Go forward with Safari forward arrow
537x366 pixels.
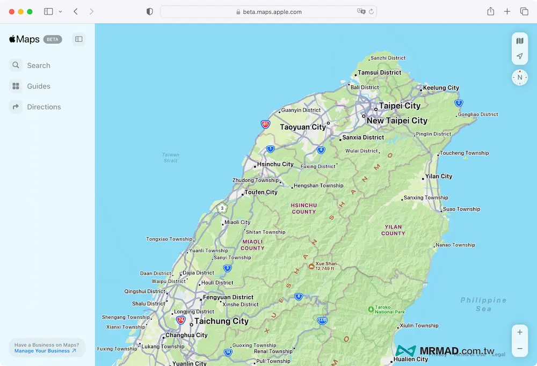(91, 12)
